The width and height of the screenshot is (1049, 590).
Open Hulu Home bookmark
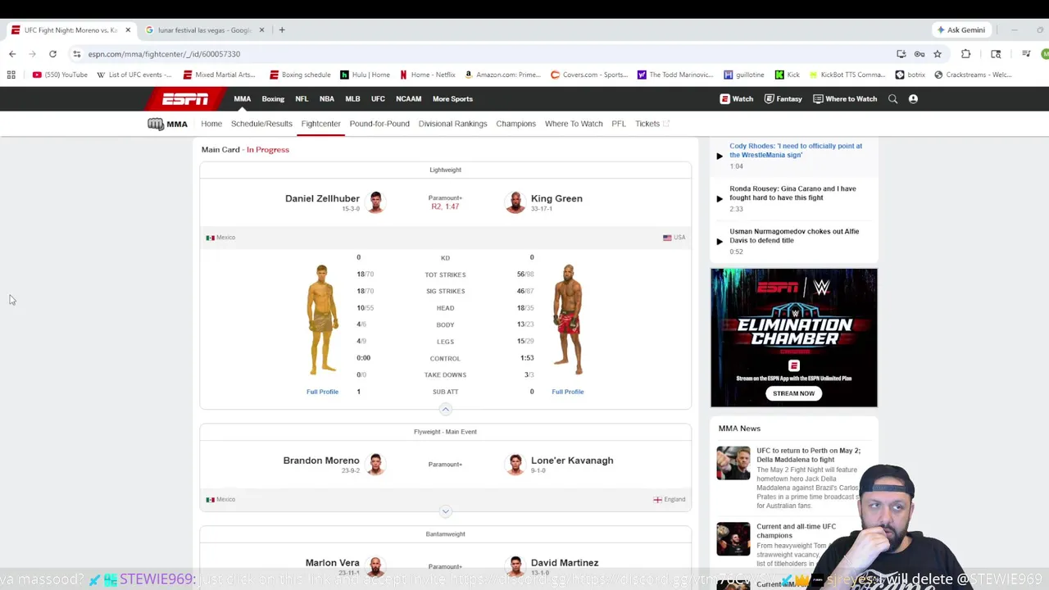(366, 75)
